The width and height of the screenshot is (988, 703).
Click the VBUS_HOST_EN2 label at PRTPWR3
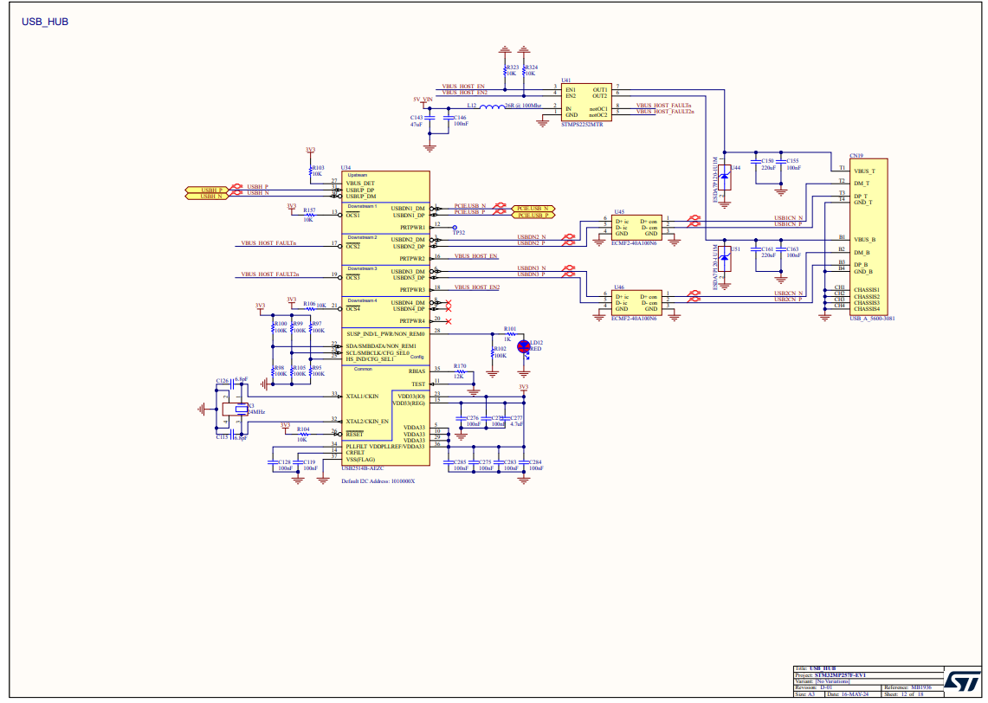(477, 287)
